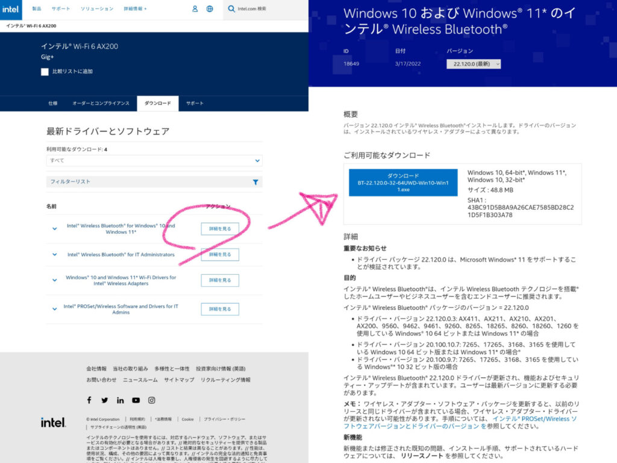Switch to the サポート product tab
The image size is (617, 463).
195,103
